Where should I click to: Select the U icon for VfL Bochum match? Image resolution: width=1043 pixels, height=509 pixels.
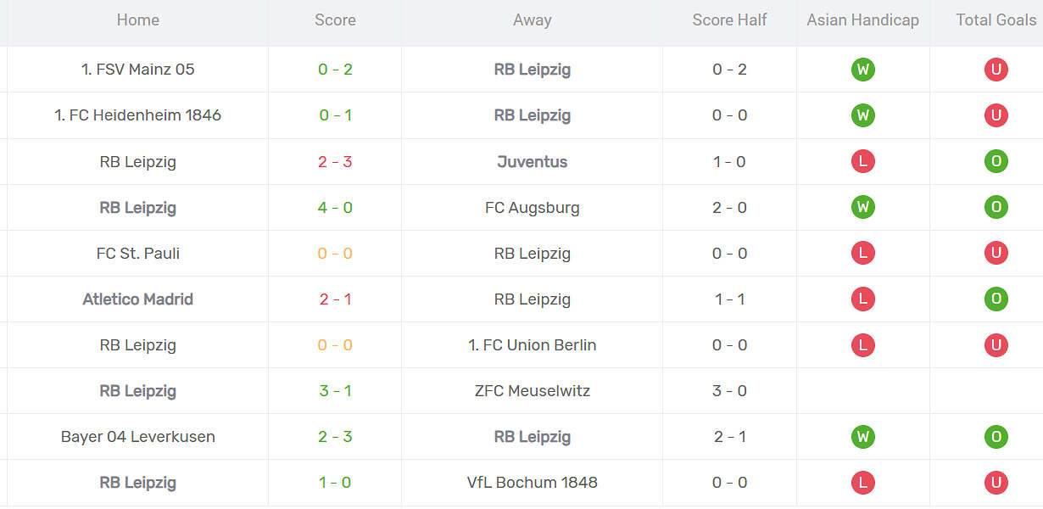pyautogui.click(x=996, y=483)
